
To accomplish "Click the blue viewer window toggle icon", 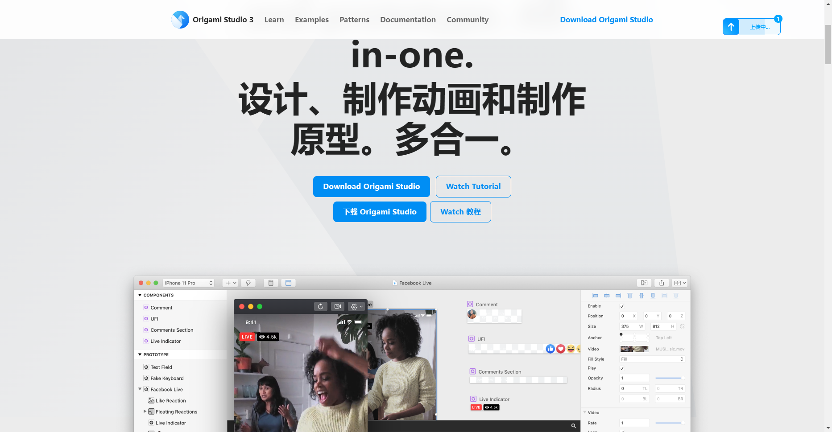I will coord(288,283).
